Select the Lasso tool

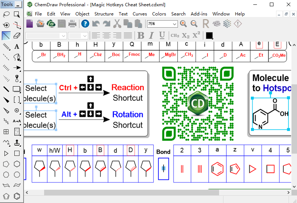tap(6, 14)
